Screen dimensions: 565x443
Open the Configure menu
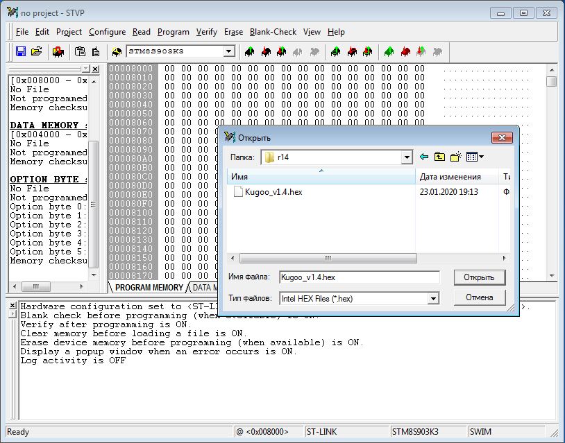tap(107, 32)
